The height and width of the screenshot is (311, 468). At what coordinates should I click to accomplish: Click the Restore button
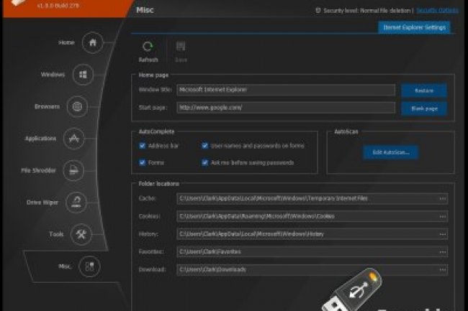(424, 90)
